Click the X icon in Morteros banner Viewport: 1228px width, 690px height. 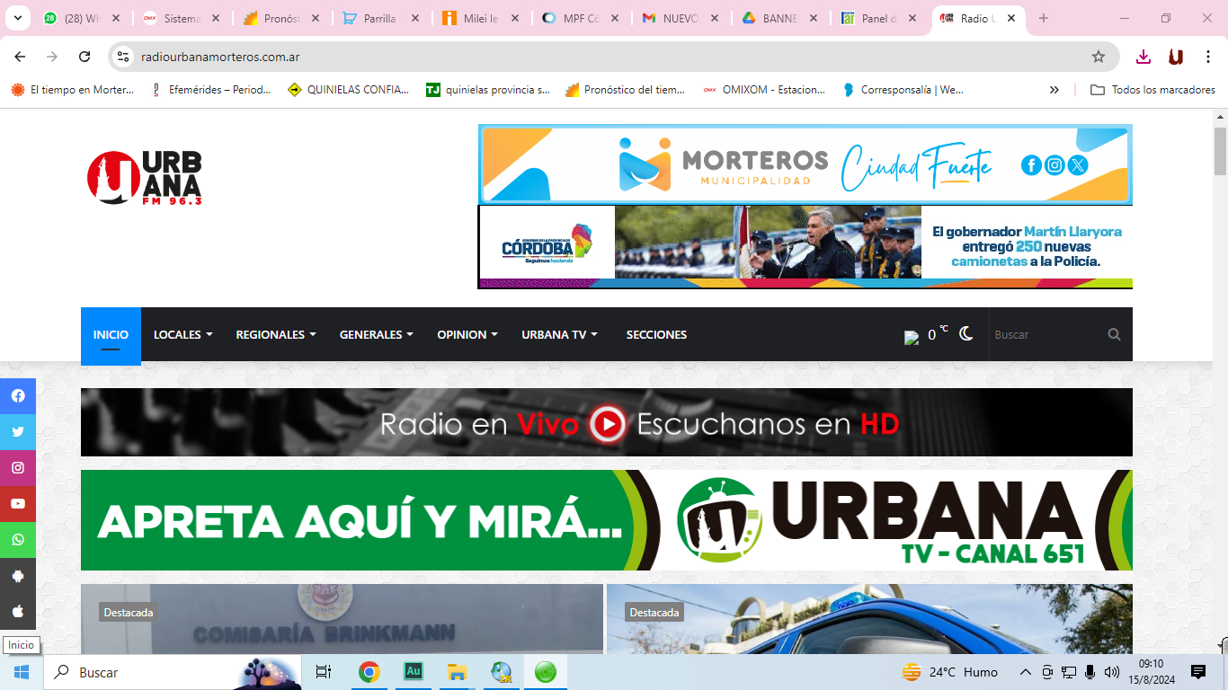pos(1078,164)
